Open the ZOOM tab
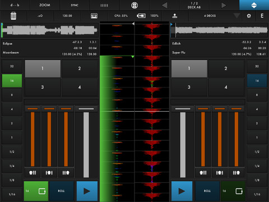This screenshot has width=269, height=202. [45, 5]
